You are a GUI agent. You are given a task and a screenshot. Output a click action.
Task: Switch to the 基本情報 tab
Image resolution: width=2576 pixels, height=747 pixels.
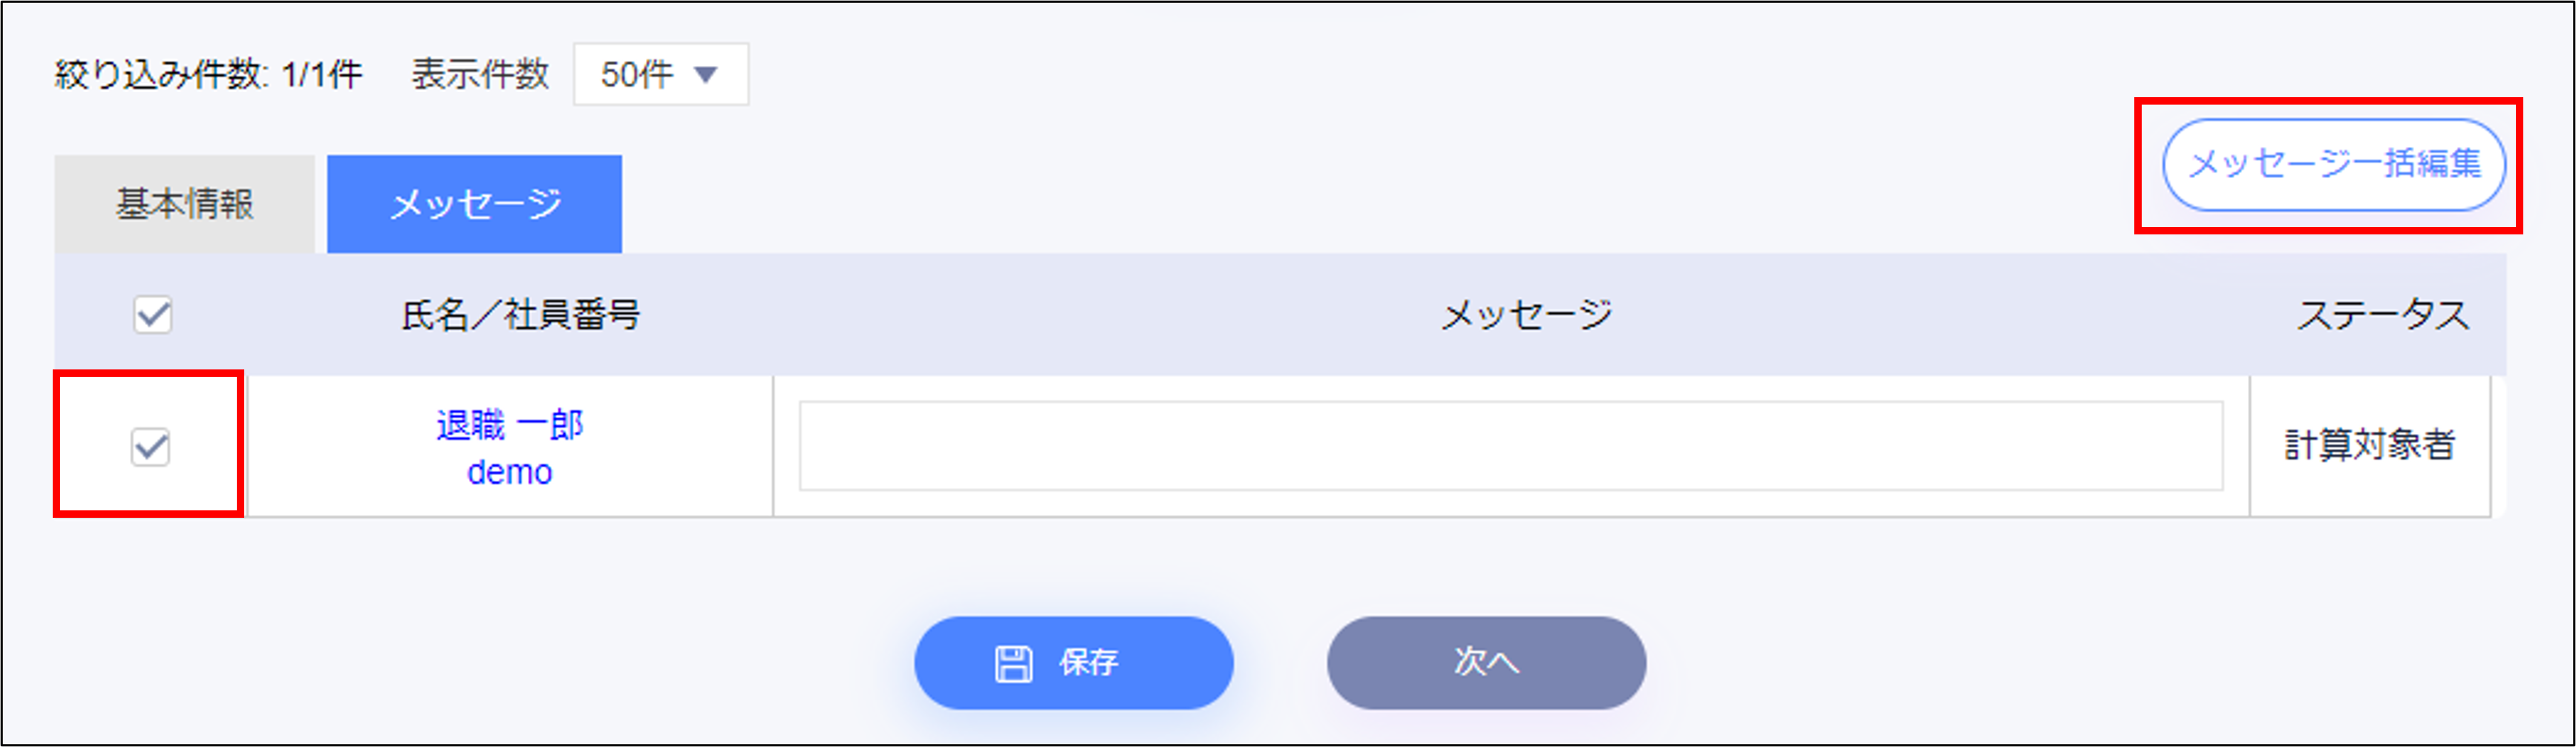185,204
